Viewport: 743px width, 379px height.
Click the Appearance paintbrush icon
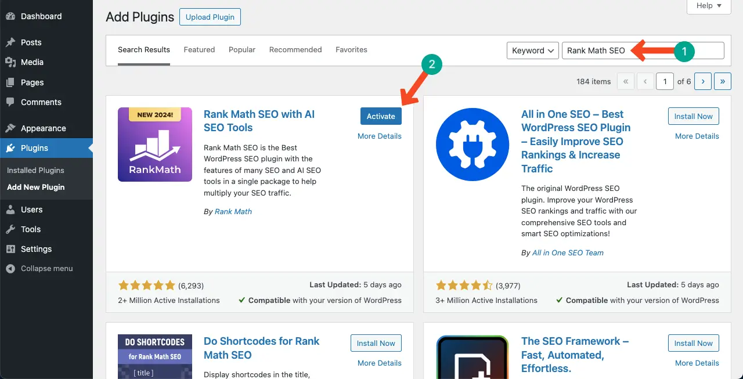coord(10,128)
